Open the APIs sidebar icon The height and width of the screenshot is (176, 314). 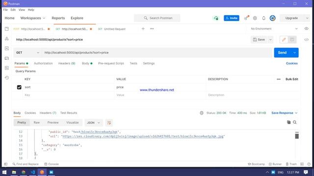pos(6,39)
